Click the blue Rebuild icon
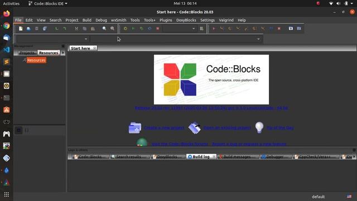The height and width of the screenshot is (201, 357). pos(149,28)
